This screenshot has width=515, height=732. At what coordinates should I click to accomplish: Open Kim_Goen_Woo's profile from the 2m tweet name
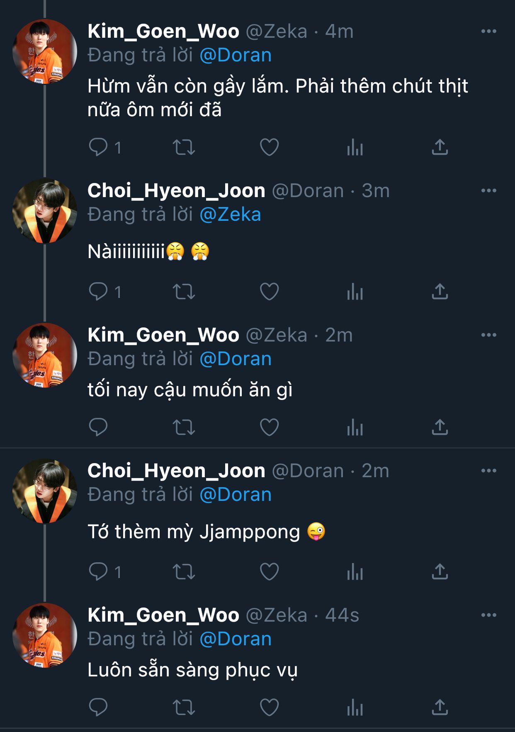[x=163, y=335]
